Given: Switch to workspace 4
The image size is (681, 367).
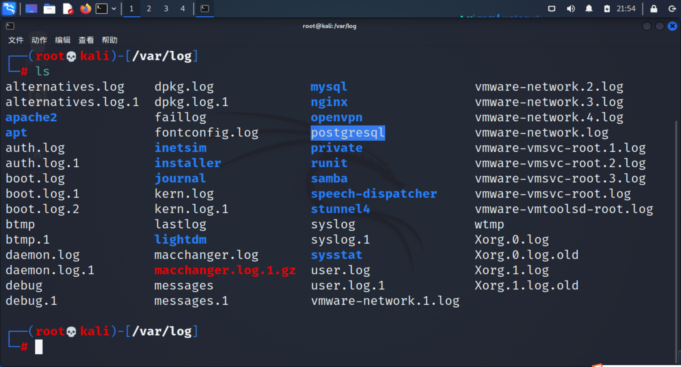Looking at the screenshot, I should (183, 8).
